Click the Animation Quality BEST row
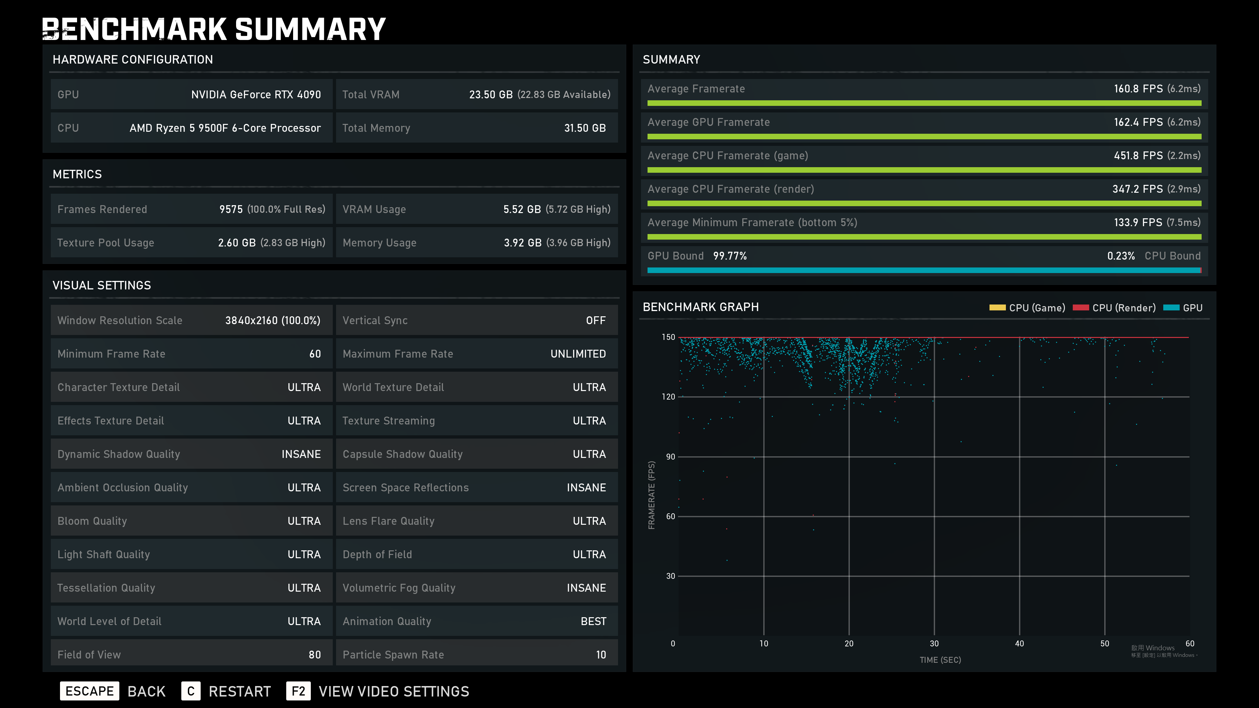The width and height of the screenshot is (1259, 708). [476, 621]
